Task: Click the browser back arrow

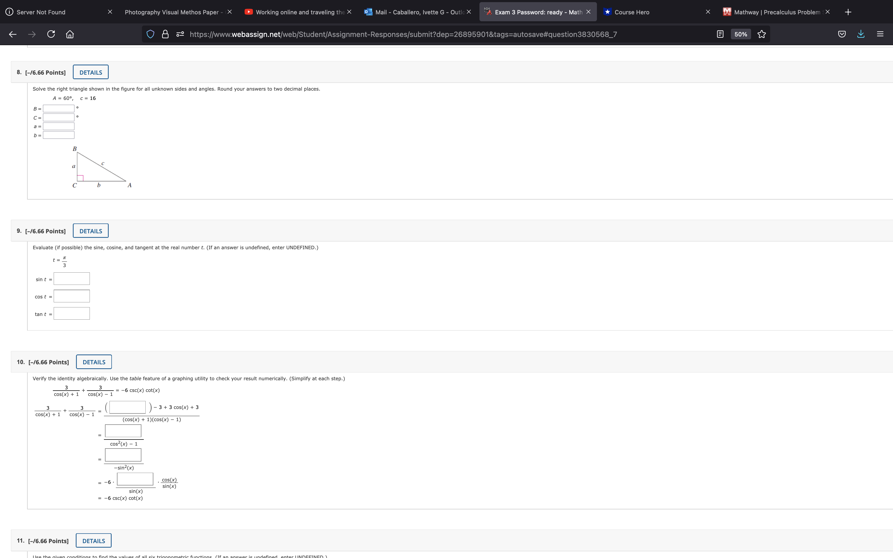Action: click(12, 34)
